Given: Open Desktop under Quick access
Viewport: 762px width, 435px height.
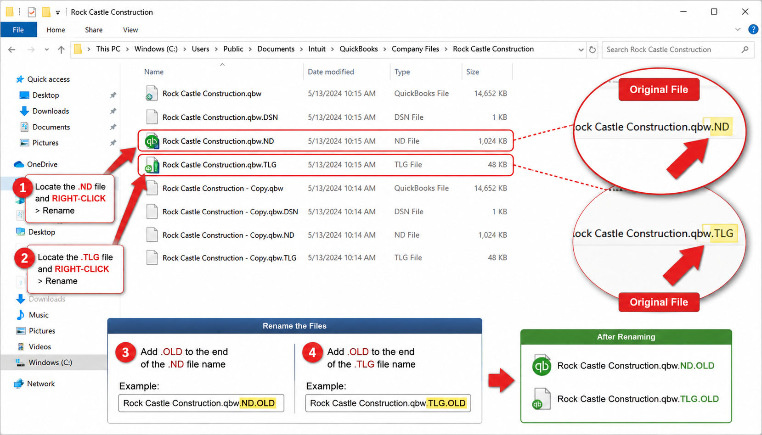Looking at the screenshot, I should [x=45, y=95].
